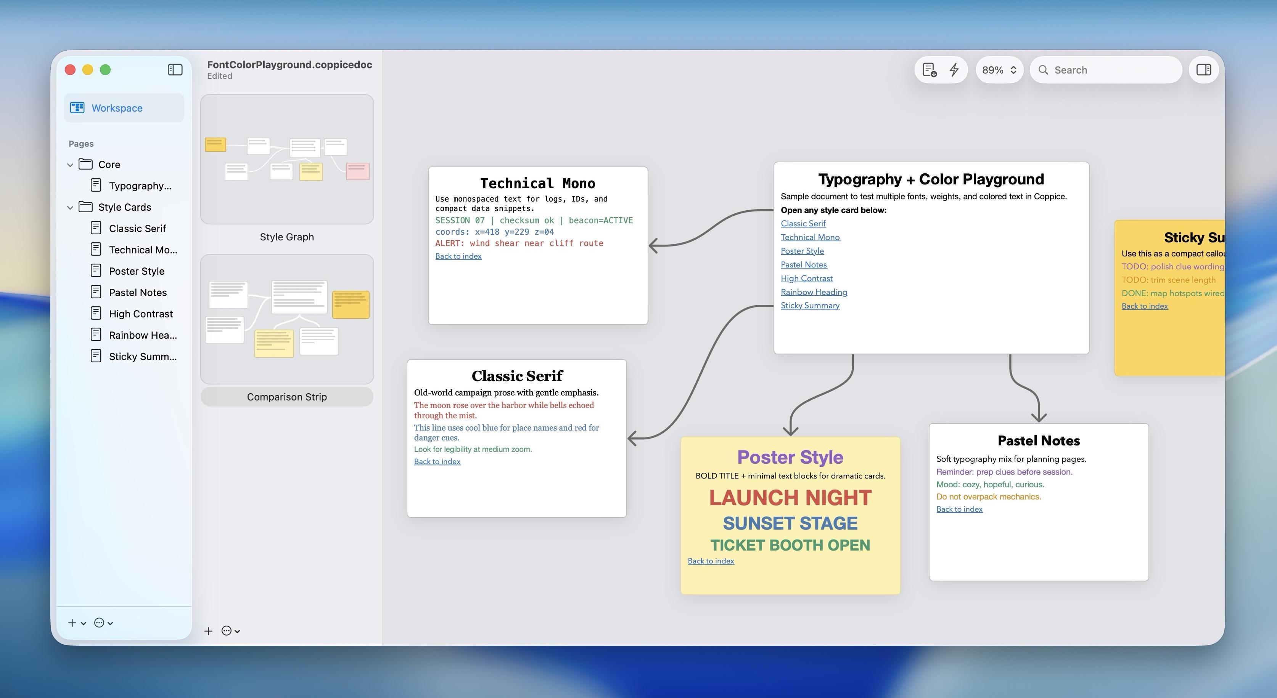The image size is (1277, 698).
Task: Follow Classic Serif link in Playground card
Action: [803, 224]
